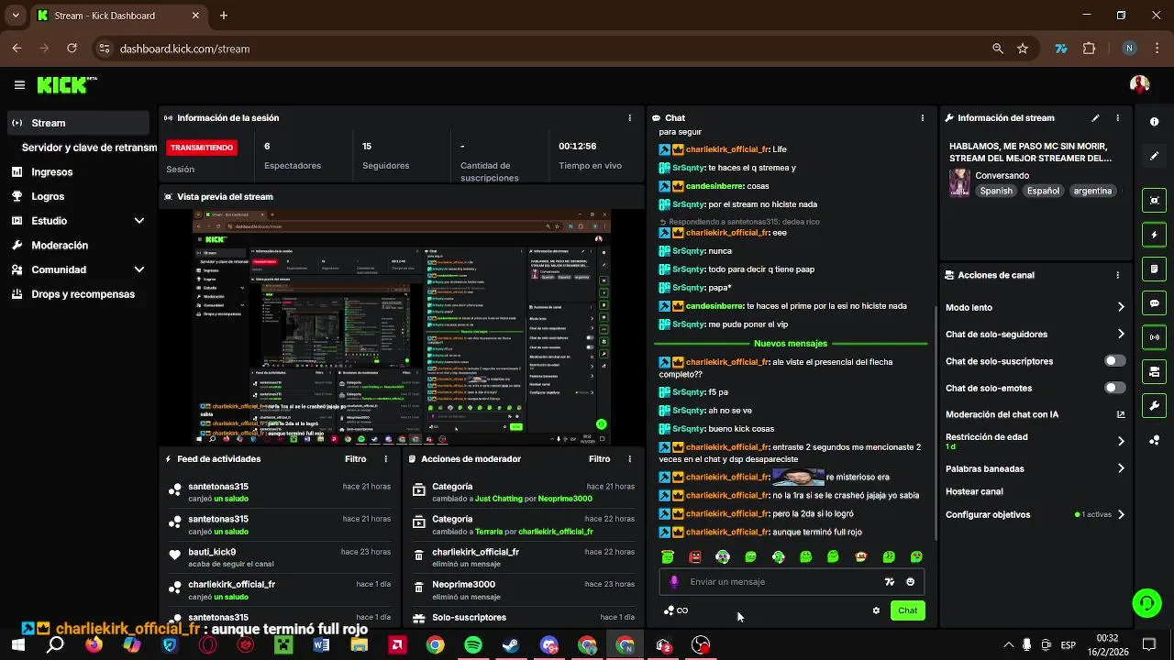
Task: Click charliekirk_official_fr username in moderator actions
Action: point(475,552)
